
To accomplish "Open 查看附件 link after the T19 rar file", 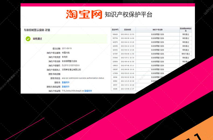I will [x=88, y=91].
